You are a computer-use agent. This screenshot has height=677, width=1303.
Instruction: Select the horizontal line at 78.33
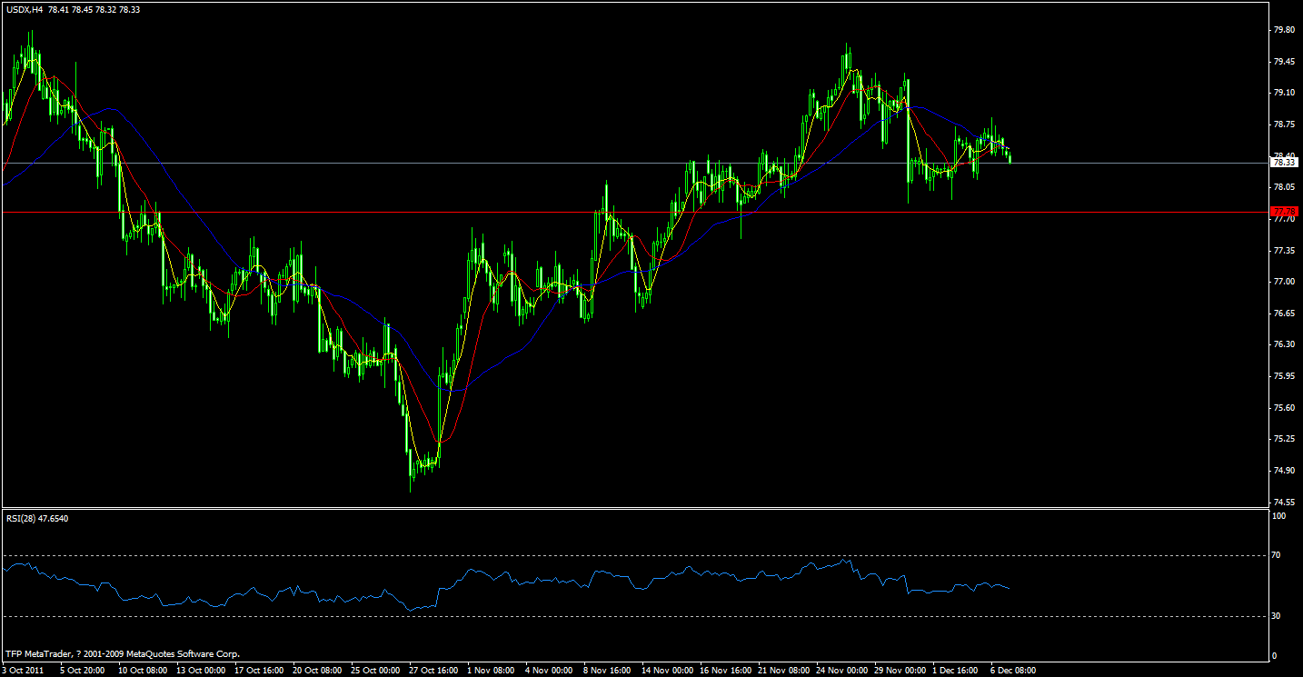(x=636, y=163)
